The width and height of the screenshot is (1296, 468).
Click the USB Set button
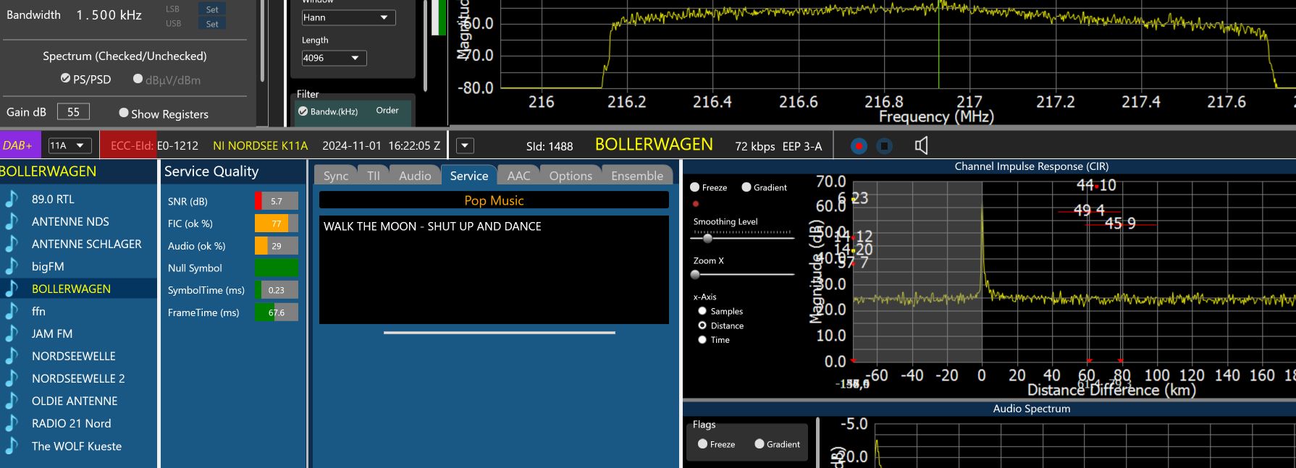[211, 24]
